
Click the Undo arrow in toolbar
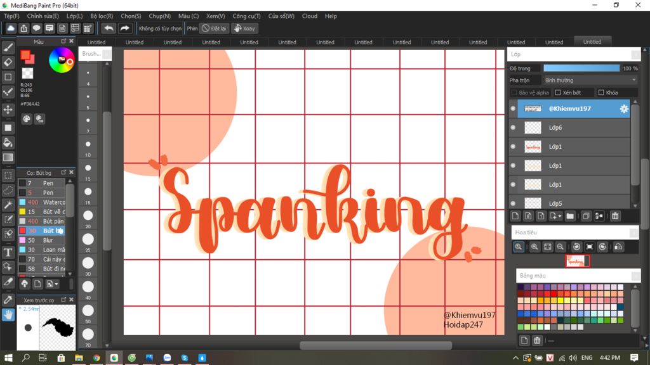tap(109, 28)
